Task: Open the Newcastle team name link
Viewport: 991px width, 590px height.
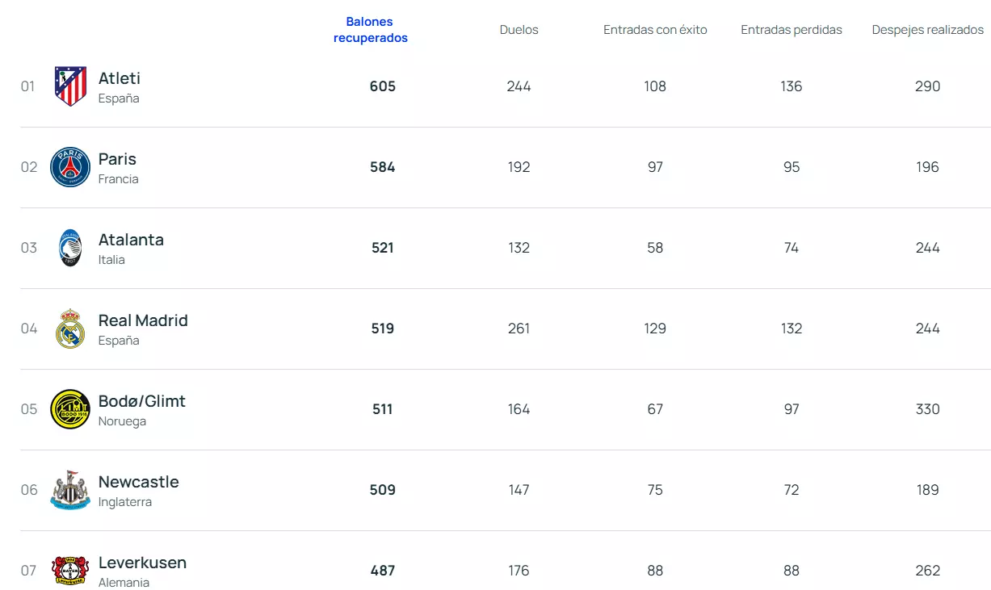Action: point(139,482)
